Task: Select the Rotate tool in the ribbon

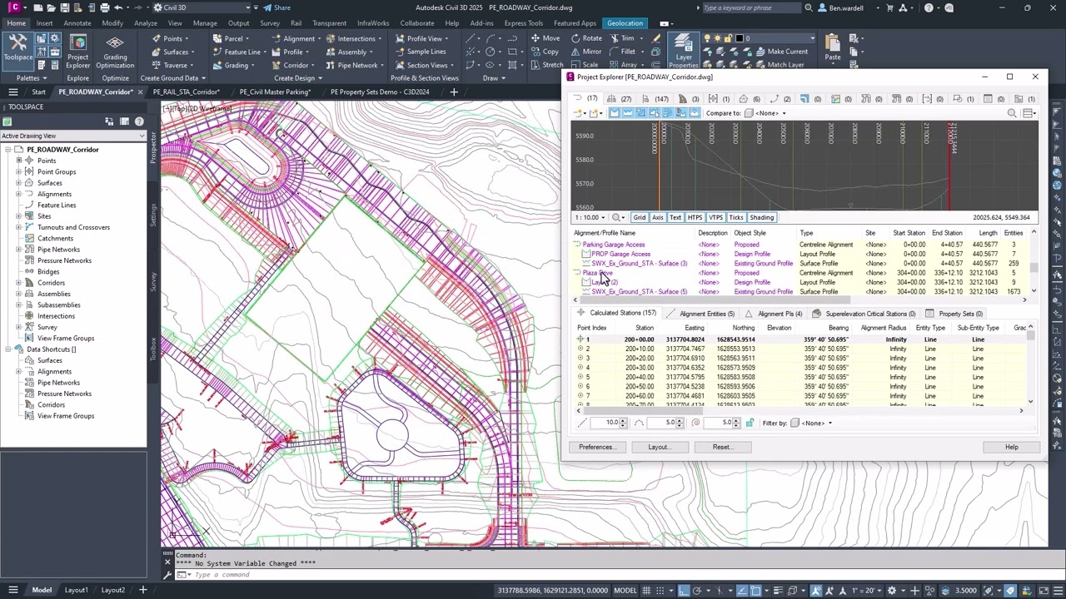Action: pyautogui.click(x=586, y=38)
